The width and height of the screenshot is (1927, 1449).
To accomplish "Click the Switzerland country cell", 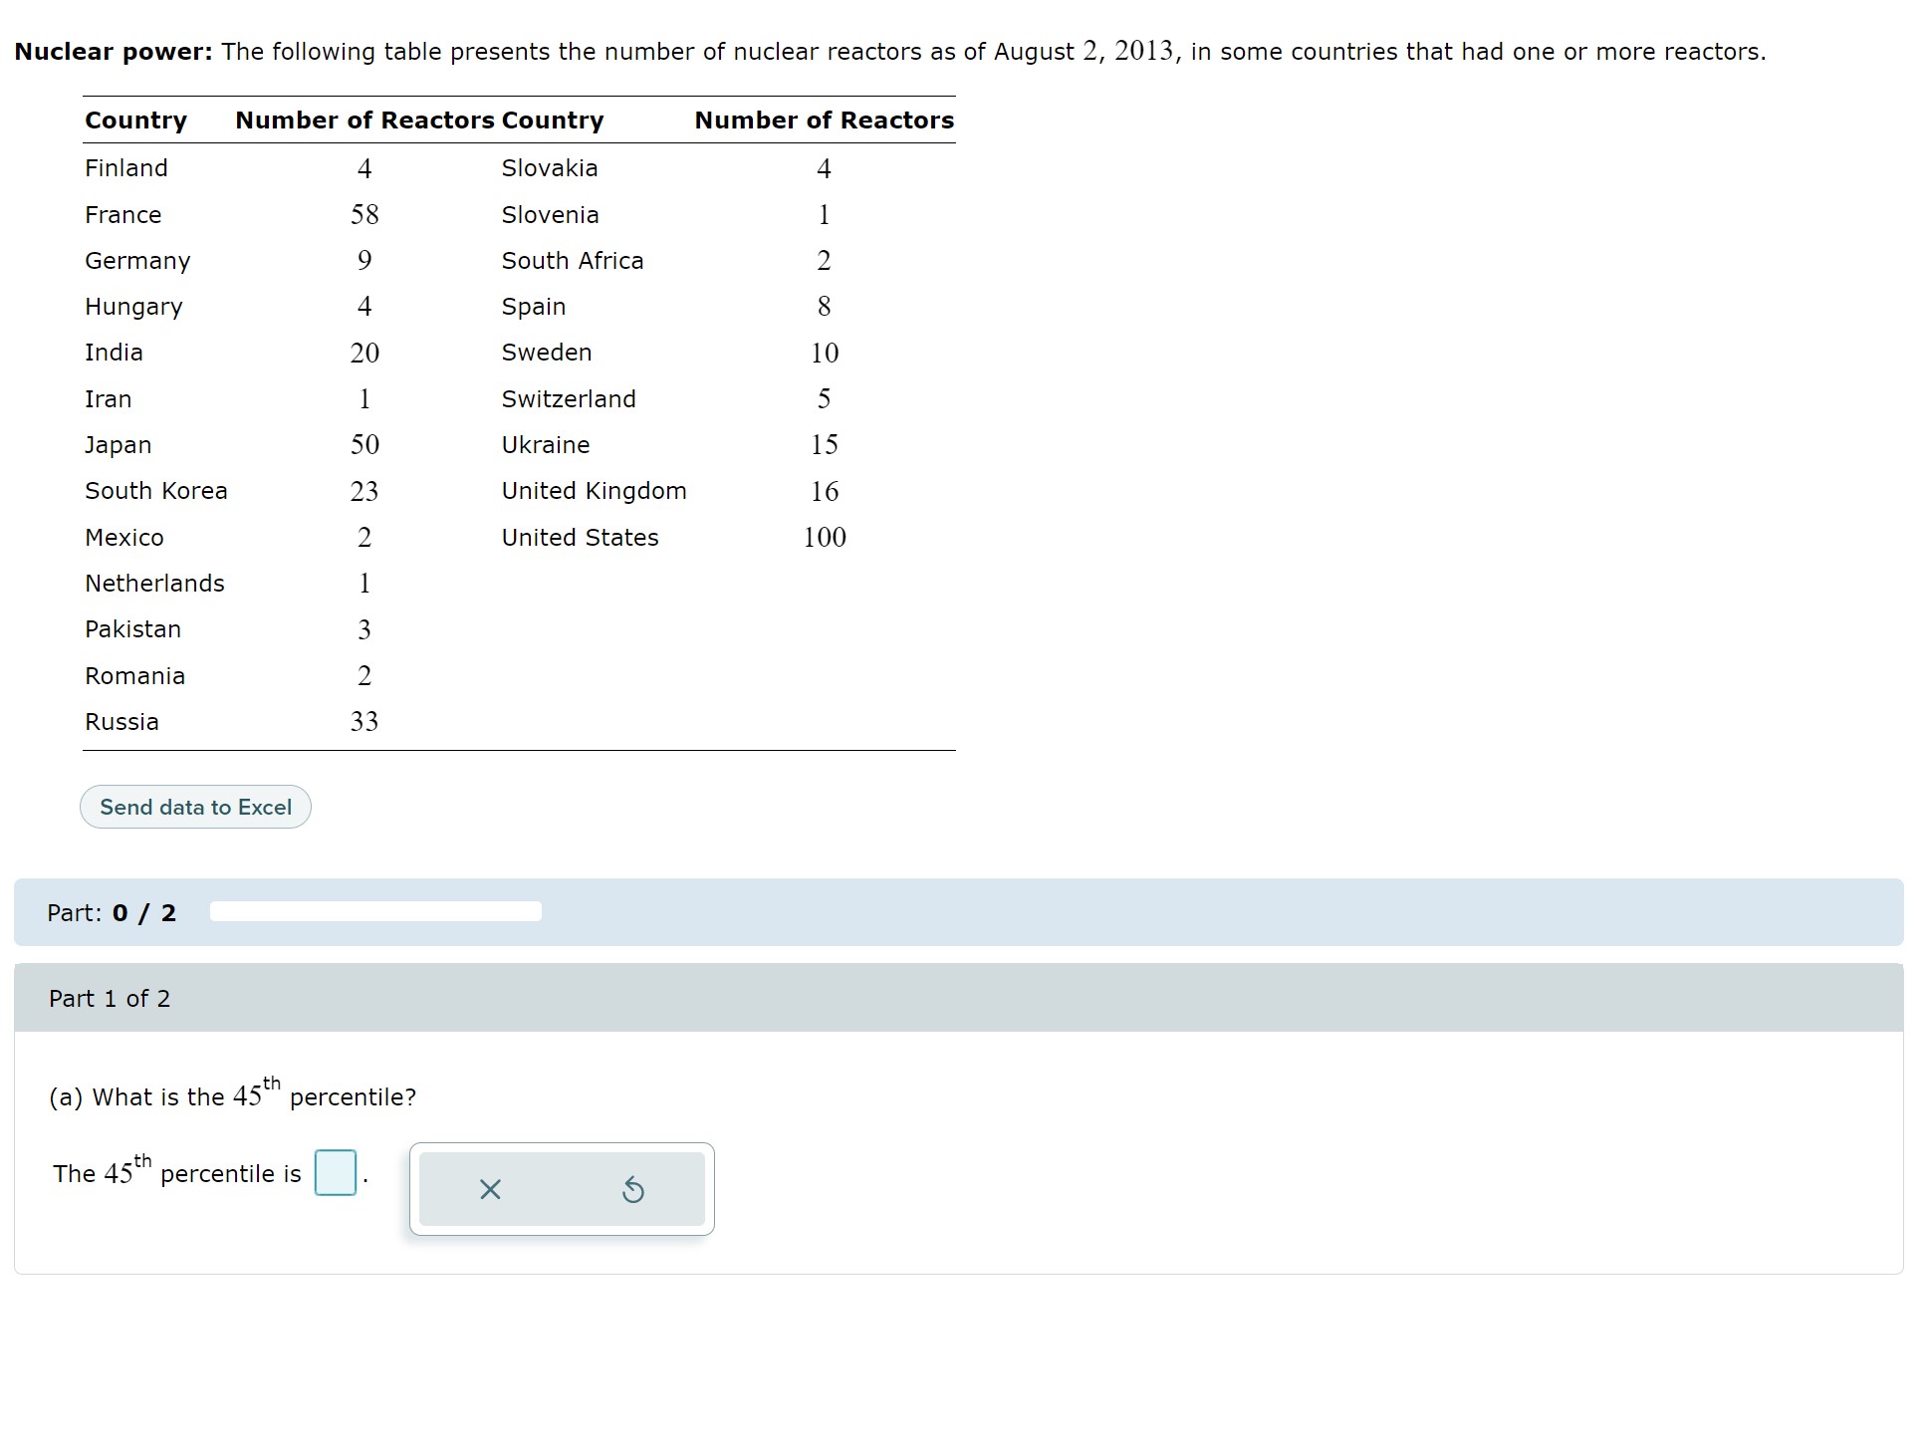I will click(x=568, y=399).
